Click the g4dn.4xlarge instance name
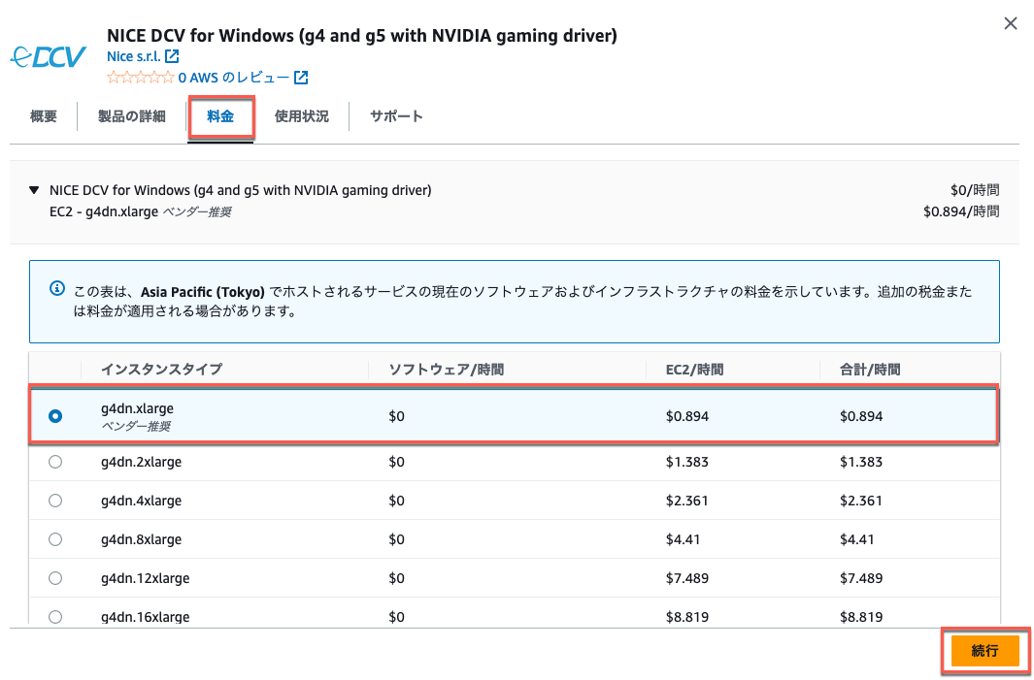1034x680 pixels. [141, 501]
